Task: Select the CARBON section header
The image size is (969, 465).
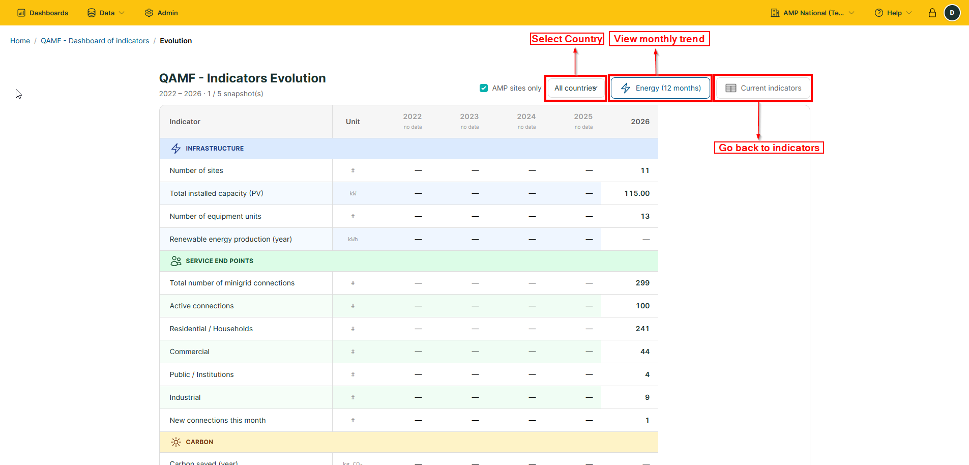Action: [408, 442]
